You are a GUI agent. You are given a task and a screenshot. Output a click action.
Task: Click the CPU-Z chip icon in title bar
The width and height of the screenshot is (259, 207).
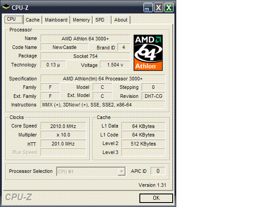point(6,7)
